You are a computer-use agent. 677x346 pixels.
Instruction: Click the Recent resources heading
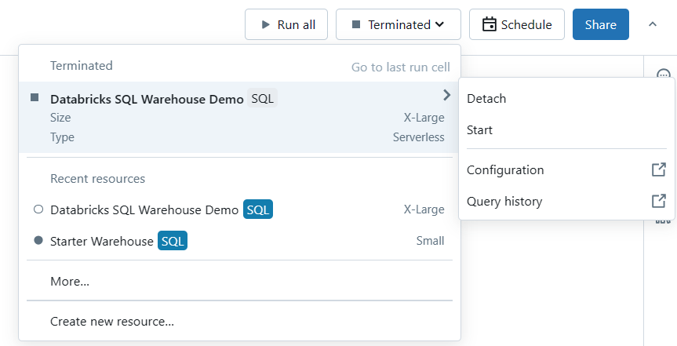97,178
